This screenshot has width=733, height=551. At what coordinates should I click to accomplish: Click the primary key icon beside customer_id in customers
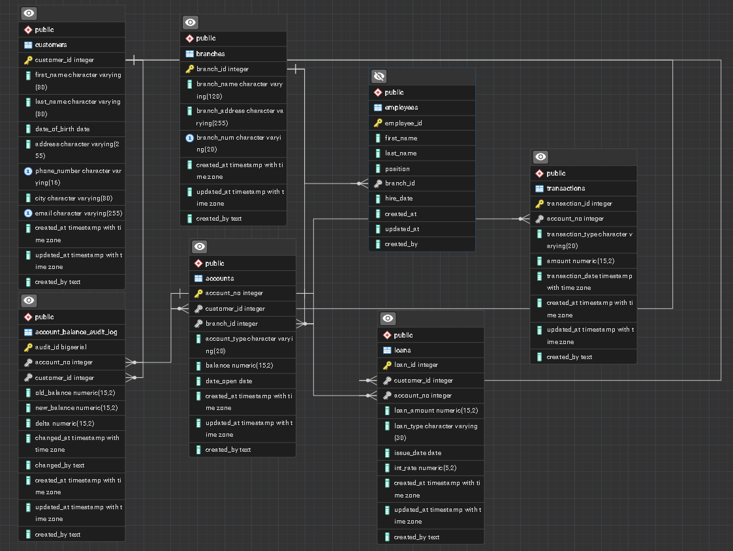coord(28,60)
